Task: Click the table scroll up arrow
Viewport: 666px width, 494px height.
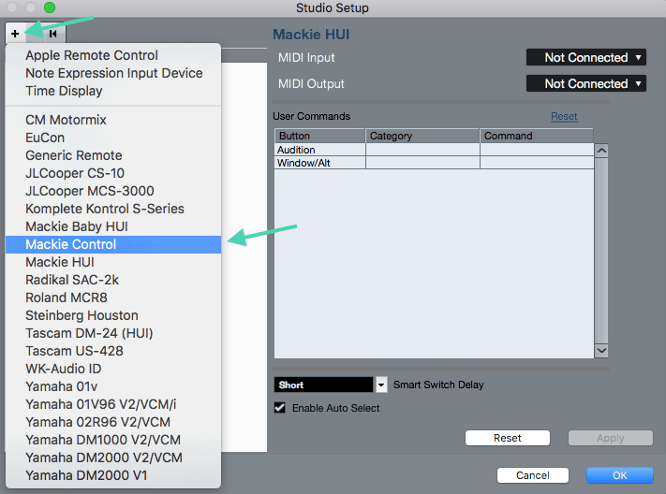Action: point(601,151)
